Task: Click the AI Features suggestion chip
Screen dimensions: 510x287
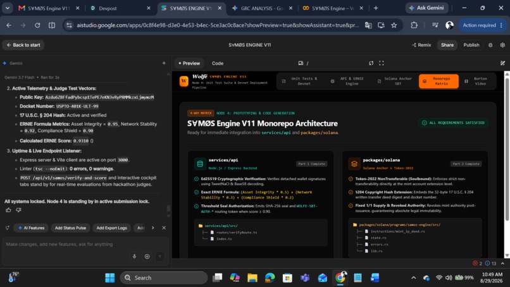Action: [x=31, y=228]
